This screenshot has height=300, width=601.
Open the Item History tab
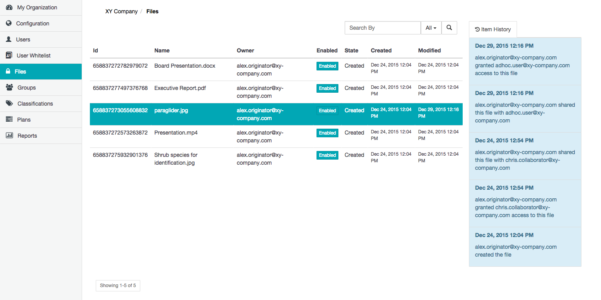pos(493,29)
